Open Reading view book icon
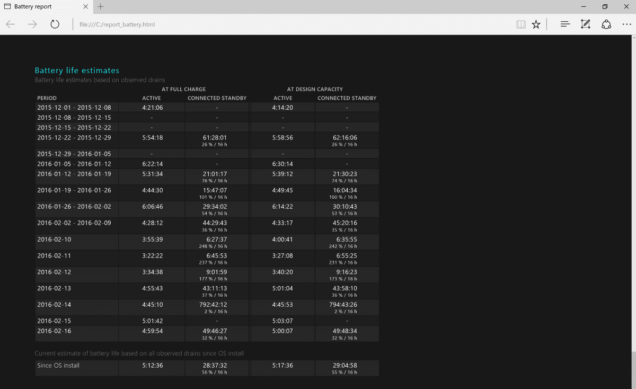This screenshot has height=389, width=636. [520, 24]
